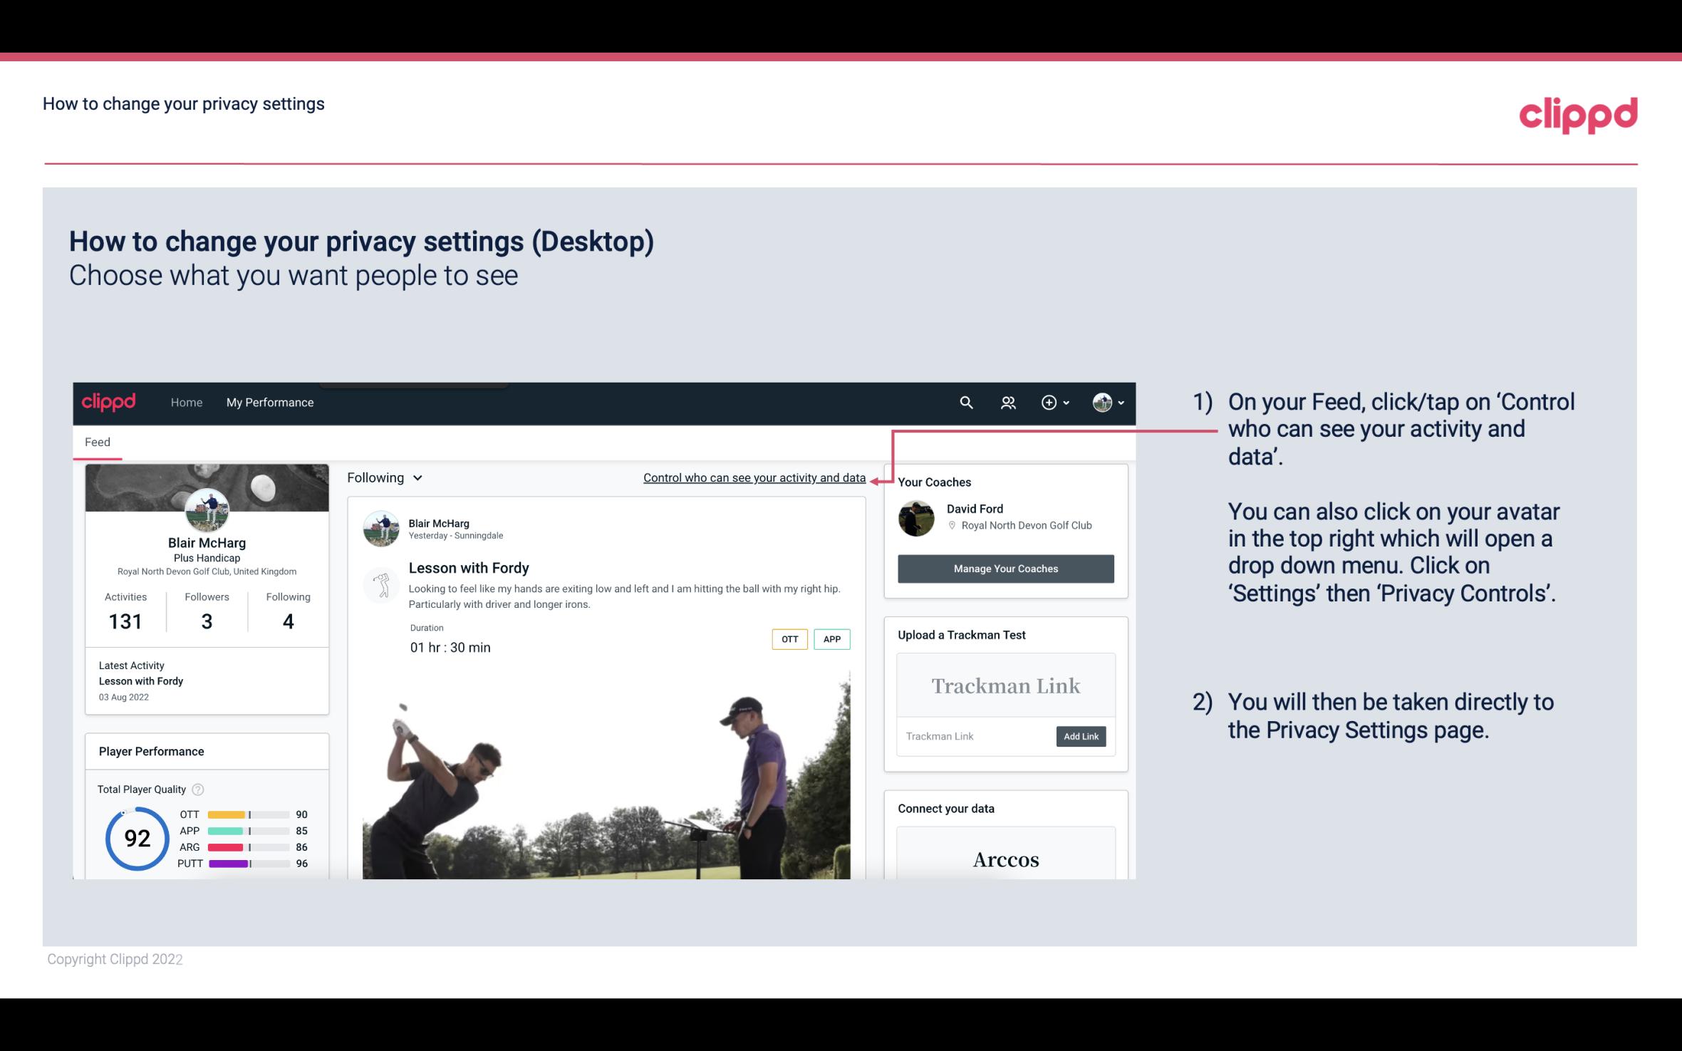Select the My Performance tab

click(269, 402)
